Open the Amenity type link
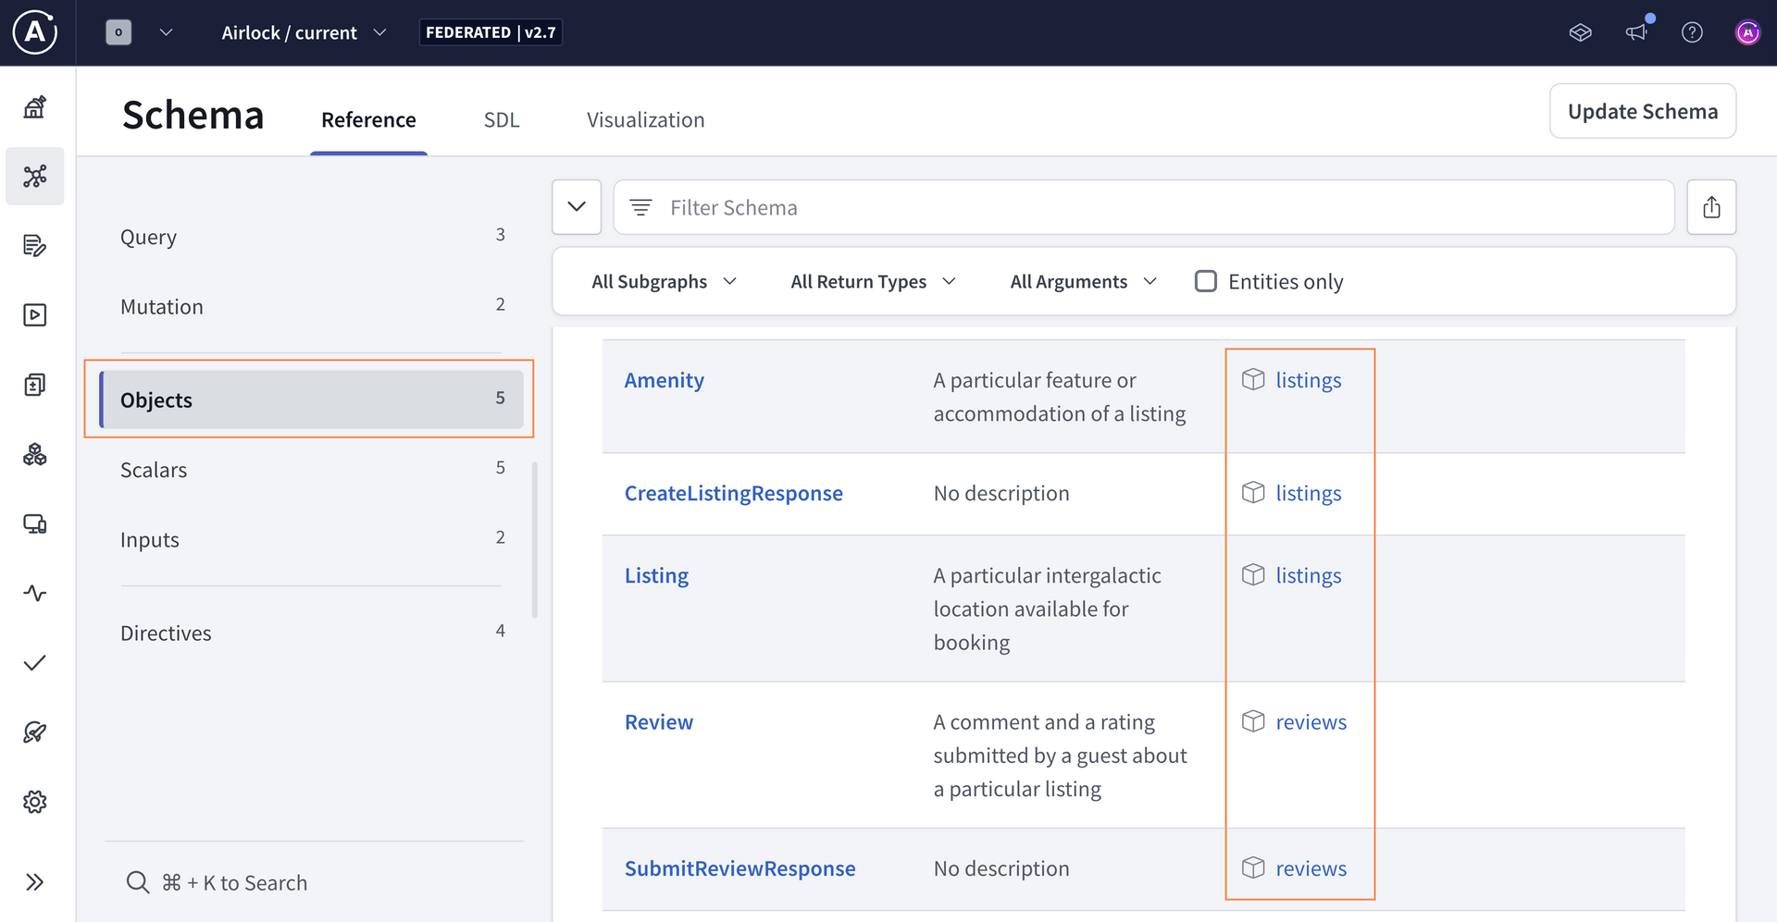Viewport: 1777px width, 922px height. click(x=664, y=380)
